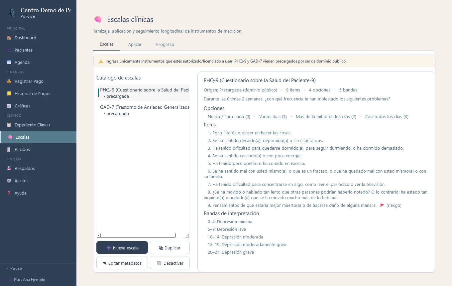
Task: Open the Dashboard house icon
Action: click(x=9, y=38)
